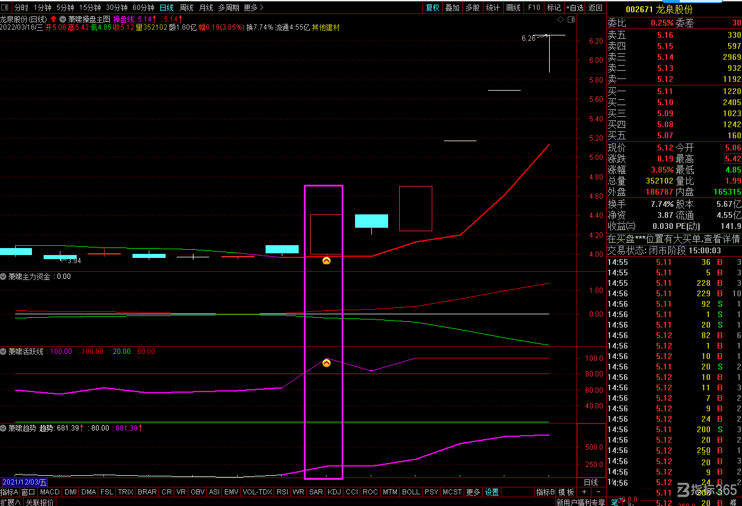Click the − zoom-out chart button

pos(598,492)
